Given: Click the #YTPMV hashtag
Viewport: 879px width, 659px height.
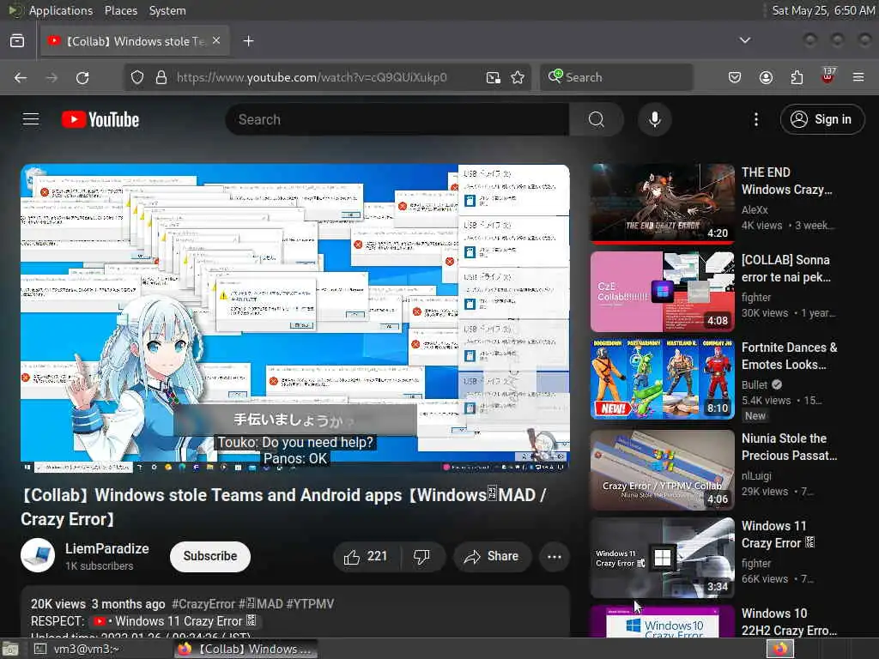Looking at the screenshot, I should (310, 604).
